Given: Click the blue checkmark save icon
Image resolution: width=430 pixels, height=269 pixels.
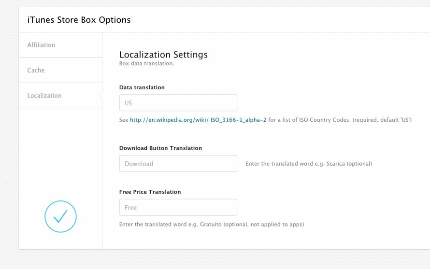Looking at the screenshot, I should pos(60,216).
